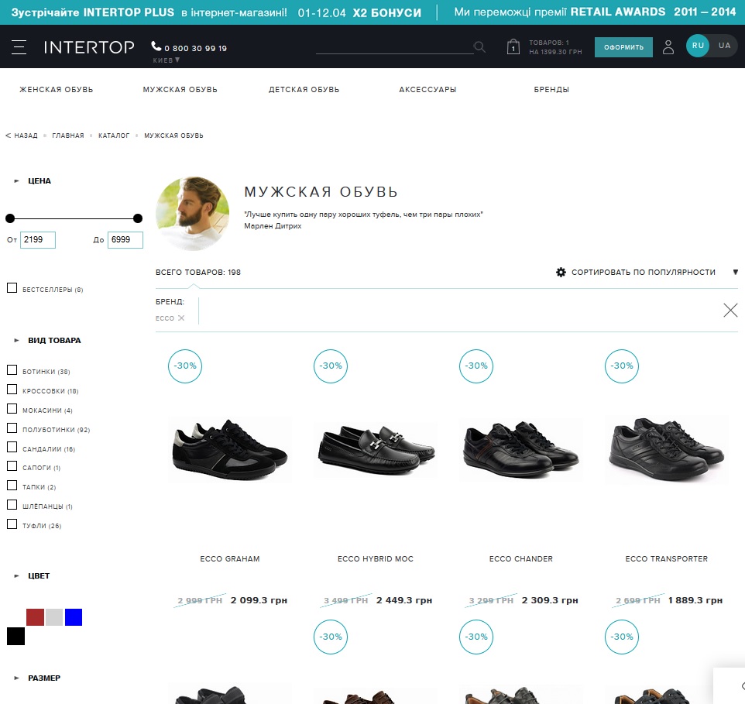Open Бренды menu
The height and width of the screenshot is (704, 745).
pos(551,89)
